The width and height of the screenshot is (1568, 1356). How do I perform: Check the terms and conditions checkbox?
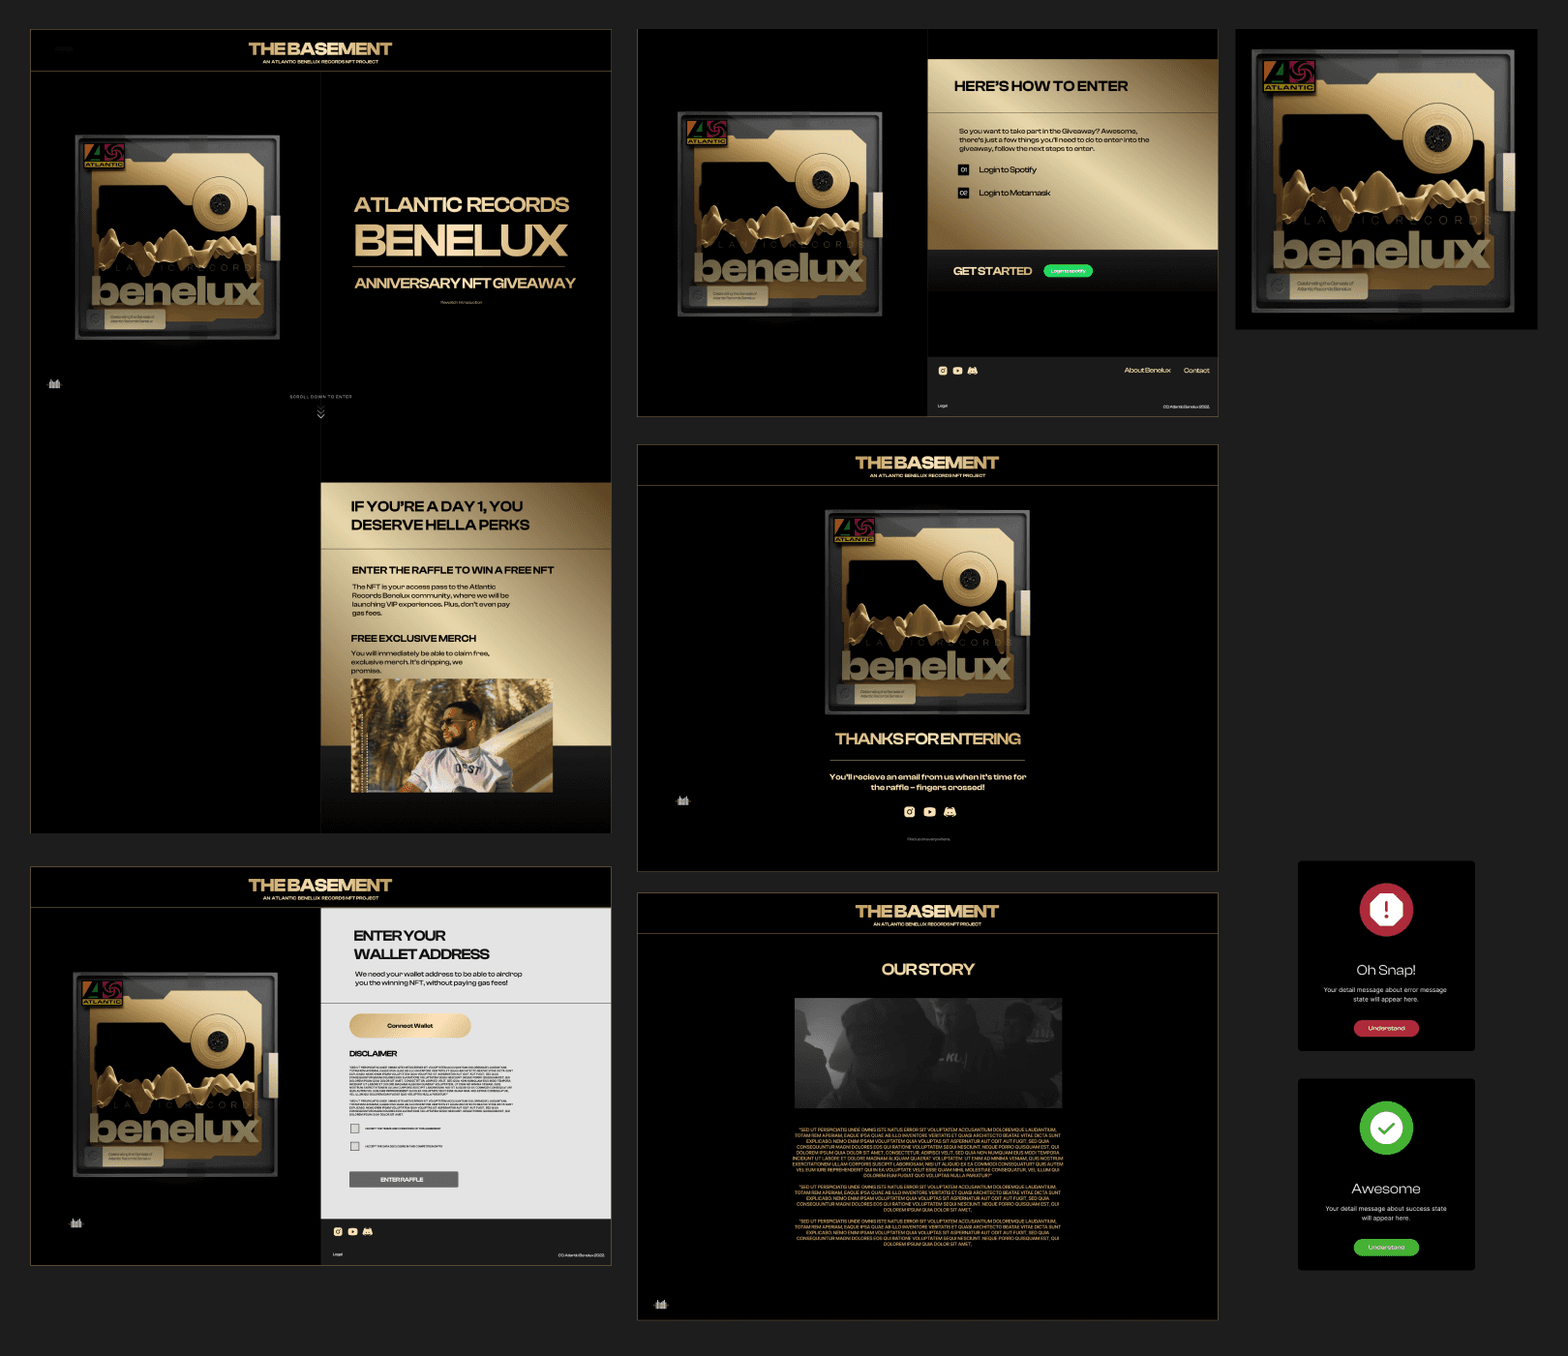click(x=354, y=1130)
